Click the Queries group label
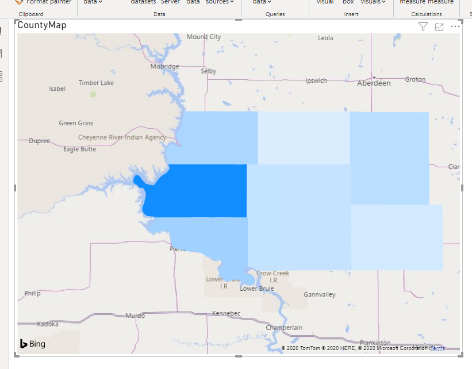This screenshot has width=472, height=369. click(275, 14)
